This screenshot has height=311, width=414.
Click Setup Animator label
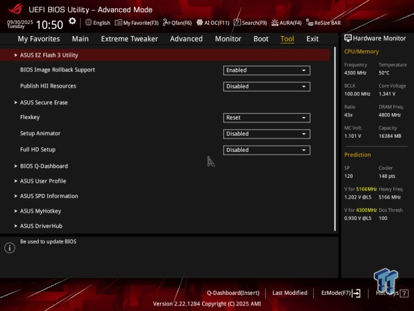coord(40,133)
